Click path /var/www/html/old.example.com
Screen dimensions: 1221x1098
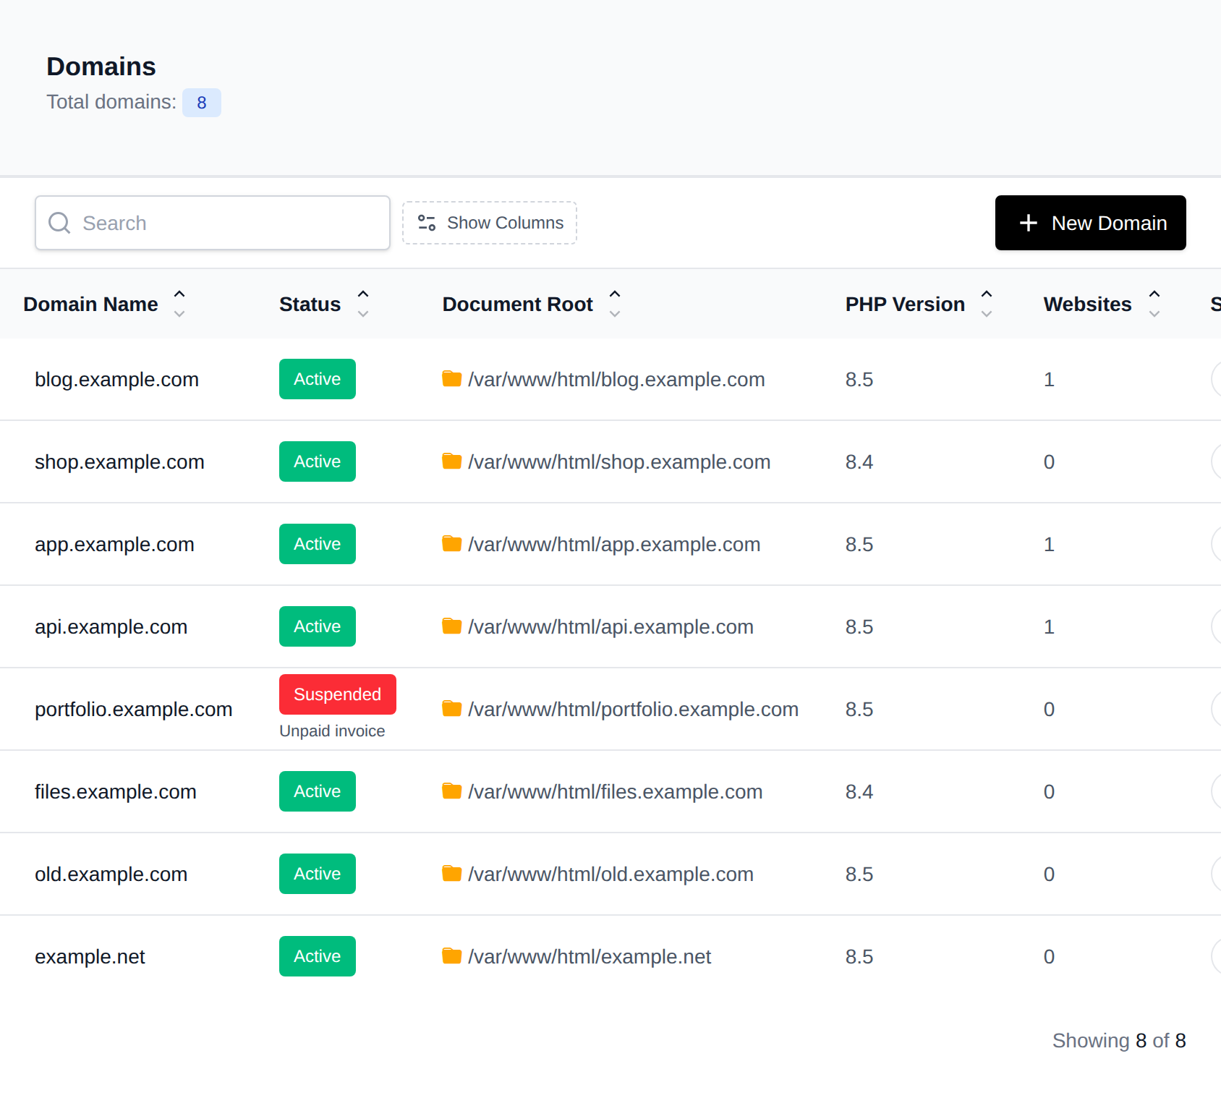(610, 874)
